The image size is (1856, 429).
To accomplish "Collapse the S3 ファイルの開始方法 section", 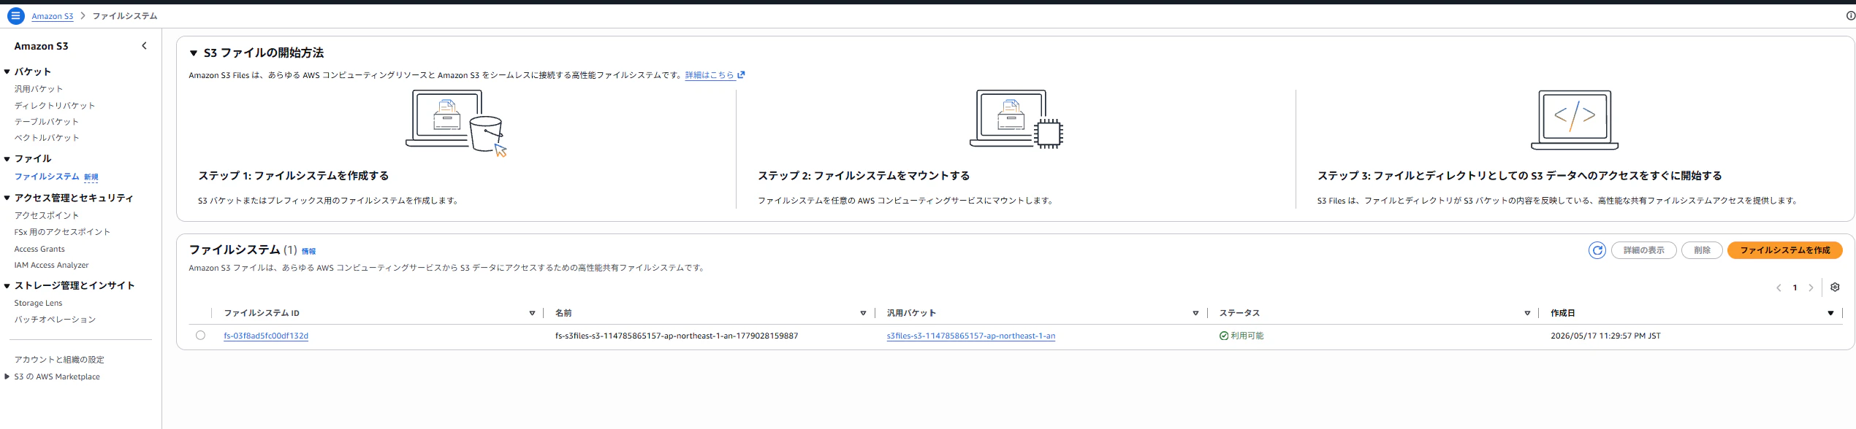I will point(194,53).
